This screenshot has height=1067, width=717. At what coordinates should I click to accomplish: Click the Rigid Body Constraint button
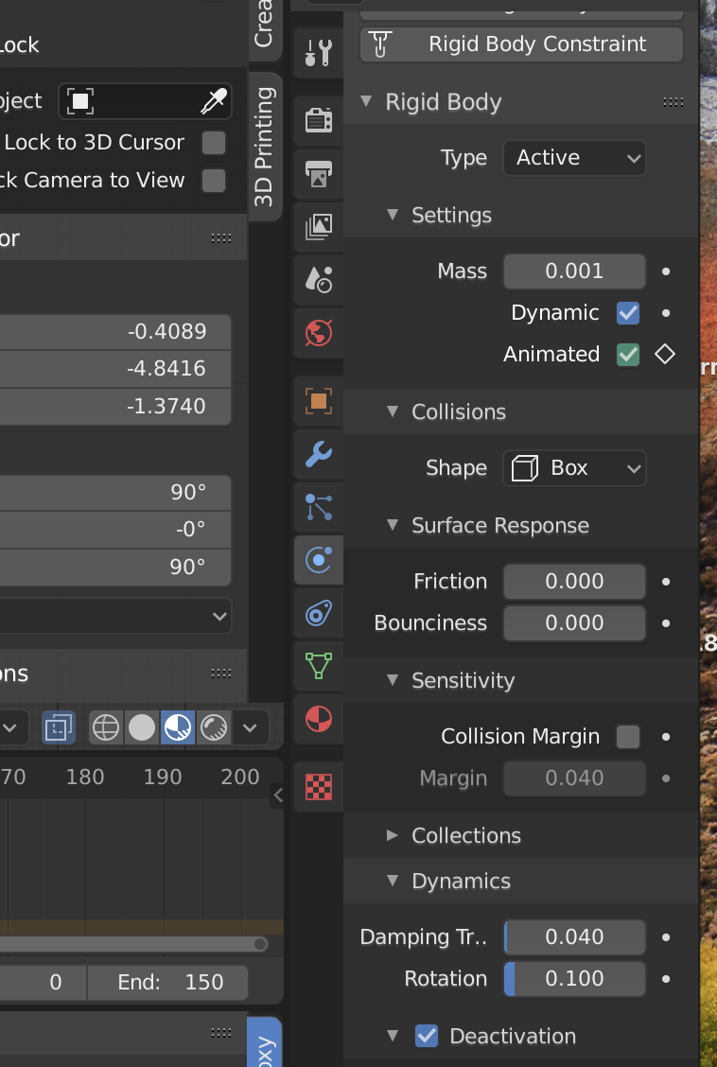point(521,44)
